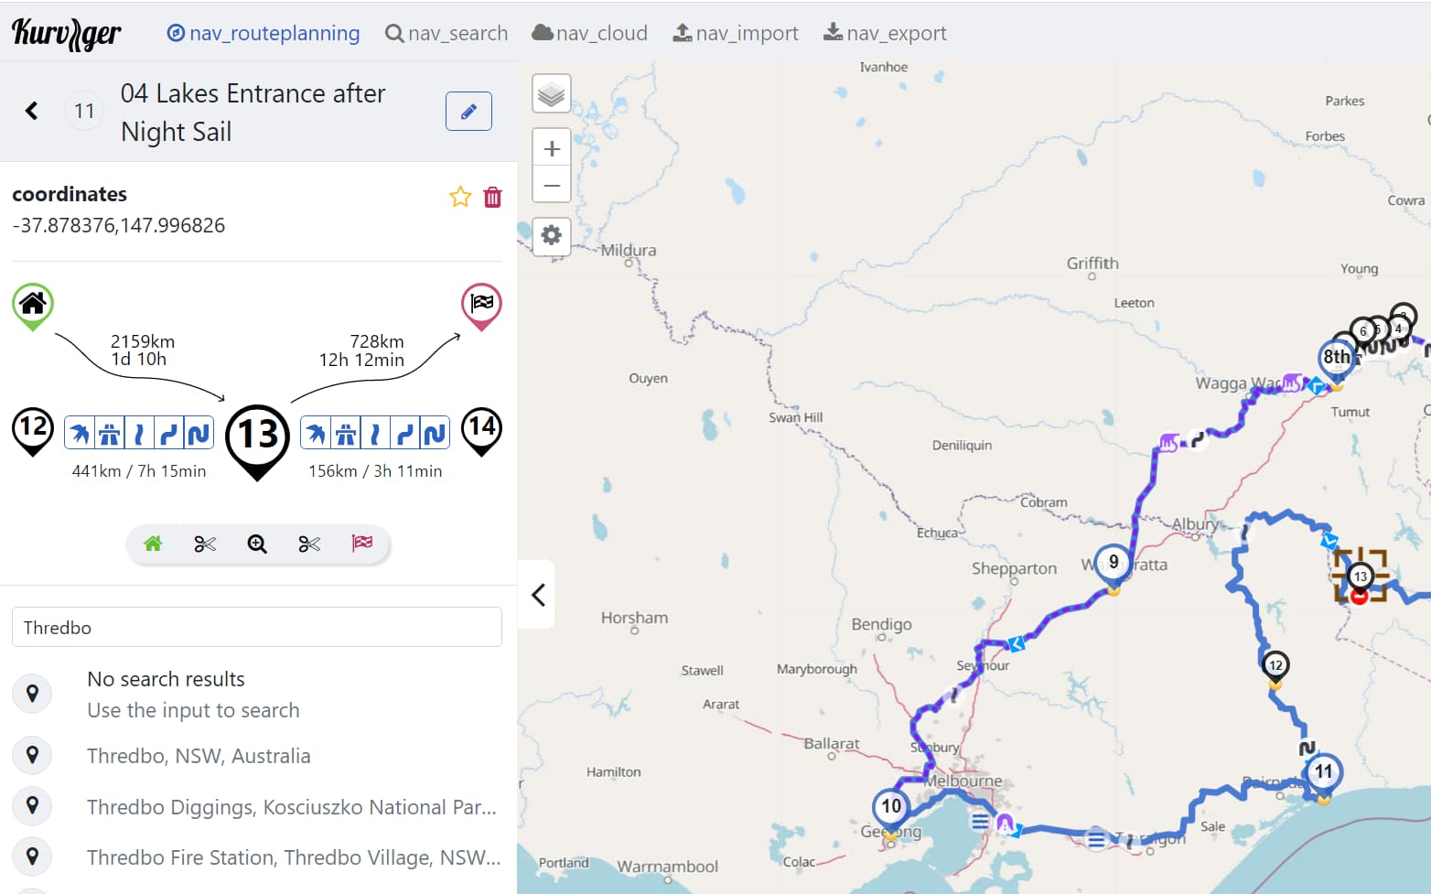Open the map layers selector
Screen dimensions: 1431x894
pos(551,94)
